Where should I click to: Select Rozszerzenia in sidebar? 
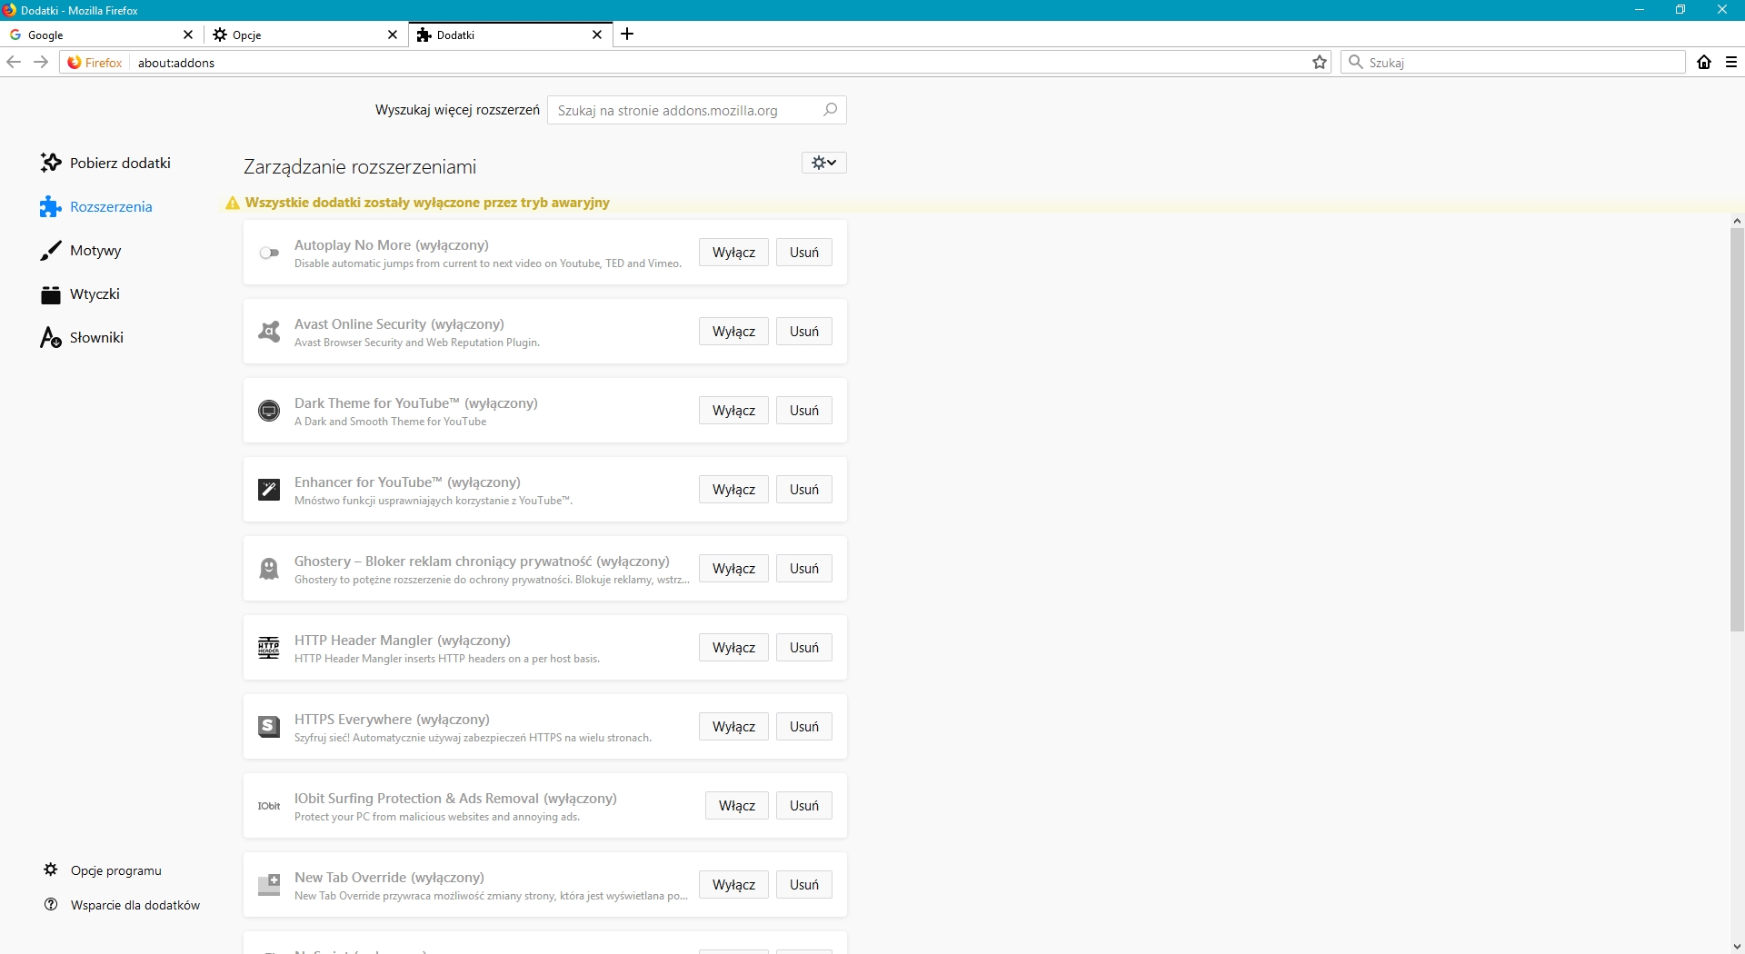pyautogui.click(x=97, y=207)
